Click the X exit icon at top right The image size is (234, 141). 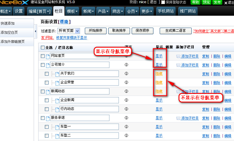pos(226,3)
